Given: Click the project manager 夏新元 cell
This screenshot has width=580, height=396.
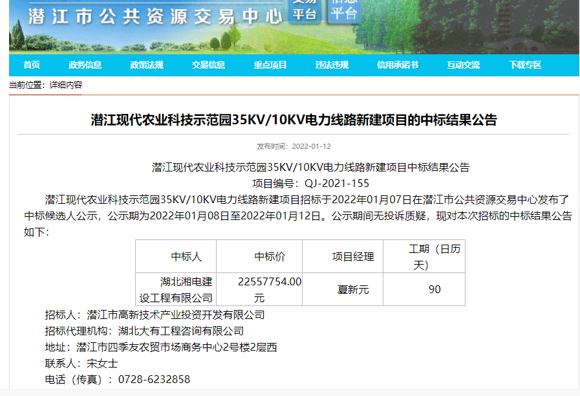Looking at the screenshot, I should click(353, 290).
